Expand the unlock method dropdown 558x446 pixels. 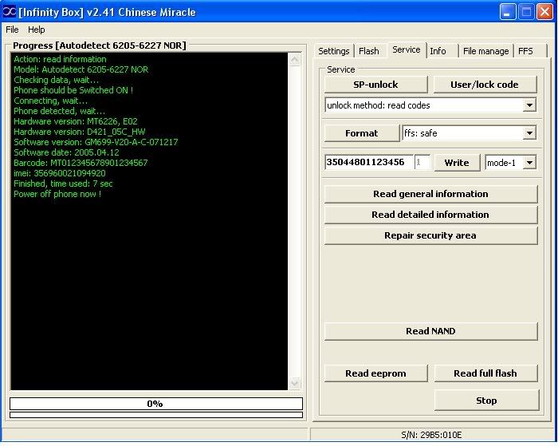pos(529,105)
